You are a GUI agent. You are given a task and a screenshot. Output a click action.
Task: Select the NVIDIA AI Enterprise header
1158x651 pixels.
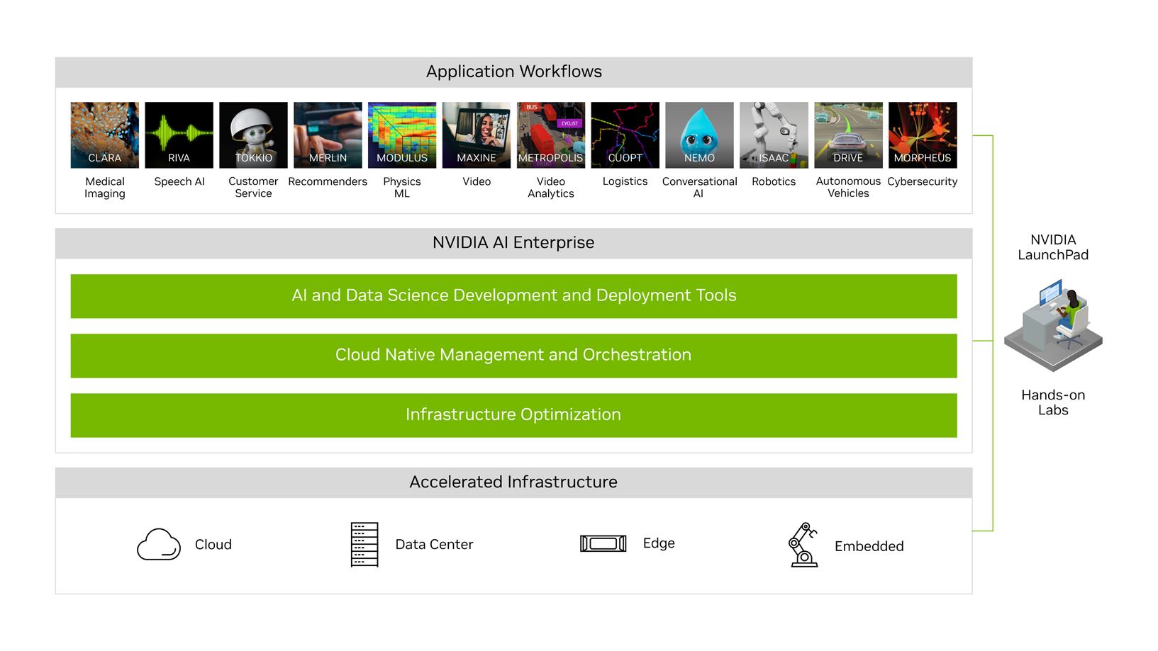[513, 243]
